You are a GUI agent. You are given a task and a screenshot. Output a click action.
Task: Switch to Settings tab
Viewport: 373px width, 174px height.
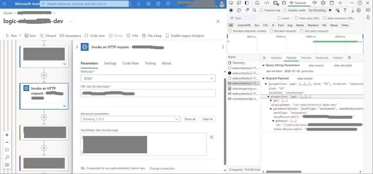point(110,63)
